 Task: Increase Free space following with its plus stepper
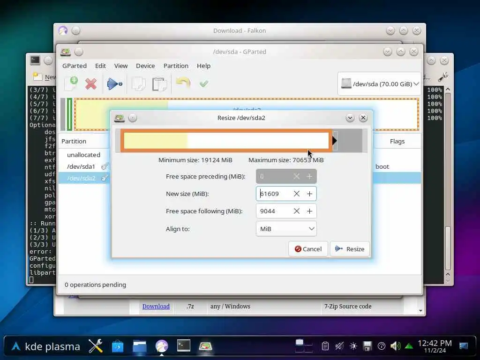[309, 211]
